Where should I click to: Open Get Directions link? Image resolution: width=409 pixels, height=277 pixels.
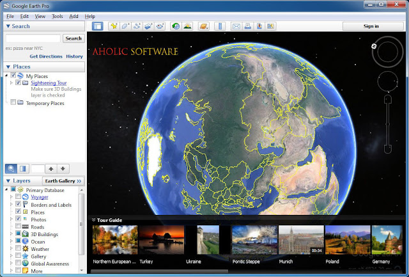click(x=46, y=56)
